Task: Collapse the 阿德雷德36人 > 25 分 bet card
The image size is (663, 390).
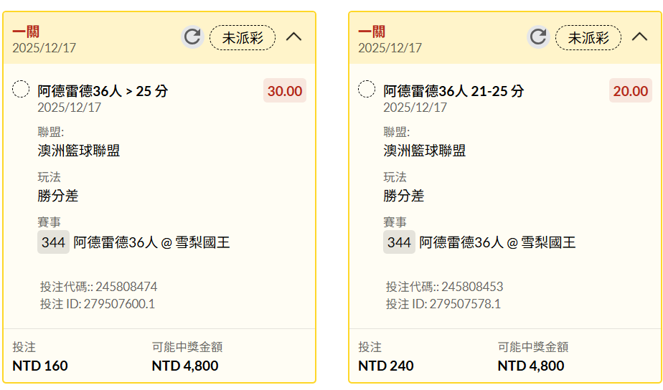Action: point(293,37)
